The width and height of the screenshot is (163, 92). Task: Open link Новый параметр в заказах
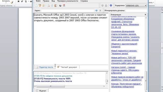click(124, 52)
